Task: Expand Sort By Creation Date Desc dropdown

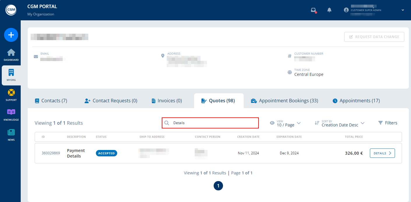Action: pos(340,123)
